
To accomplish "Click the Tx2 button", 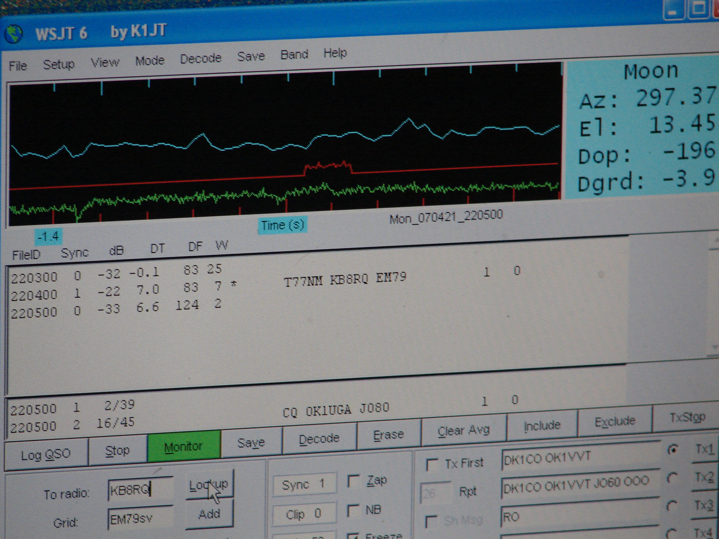I will click(x=704, y=477).
